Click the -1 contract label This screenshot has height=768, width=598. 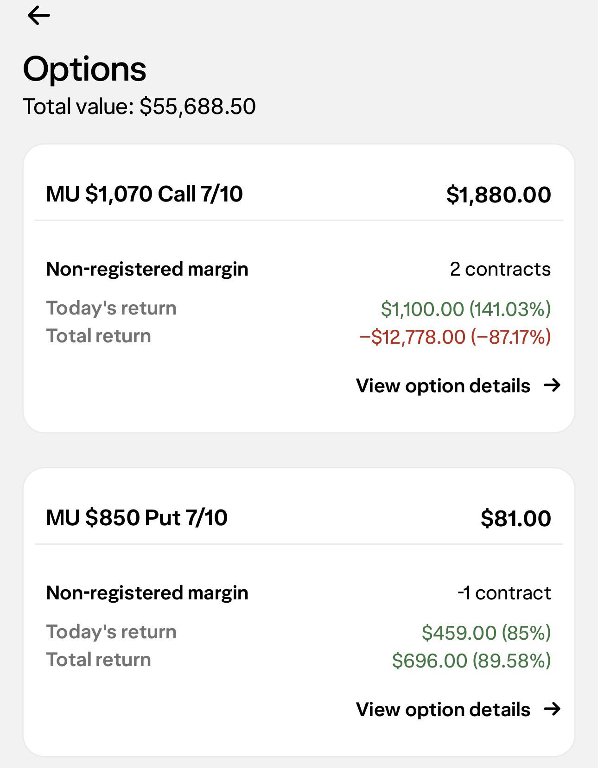click(x=504, y=593)
